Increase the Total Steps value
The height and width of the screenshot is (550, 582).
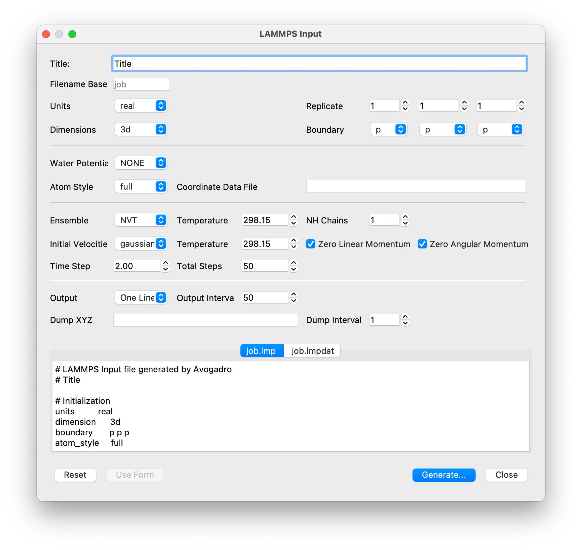(294, 263)
